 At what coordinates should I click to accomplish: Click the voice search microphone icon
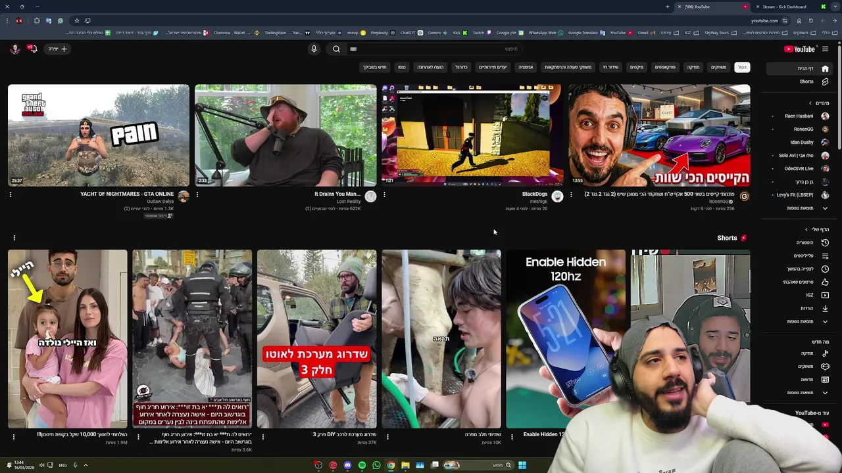314,49
